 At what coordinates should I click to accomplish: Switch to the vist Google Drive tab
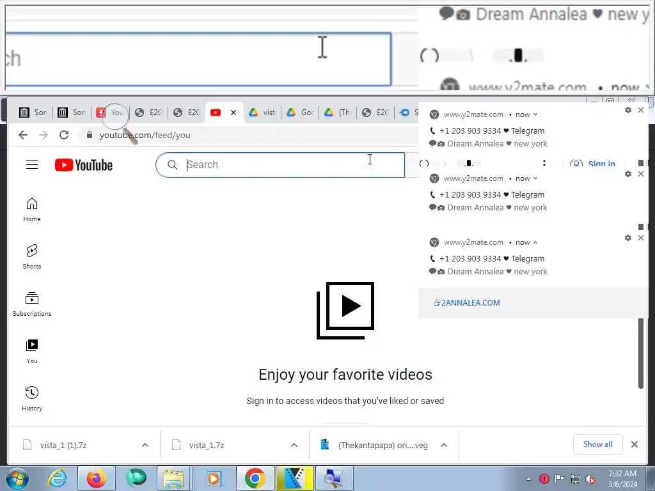click(x=262, y=113)
